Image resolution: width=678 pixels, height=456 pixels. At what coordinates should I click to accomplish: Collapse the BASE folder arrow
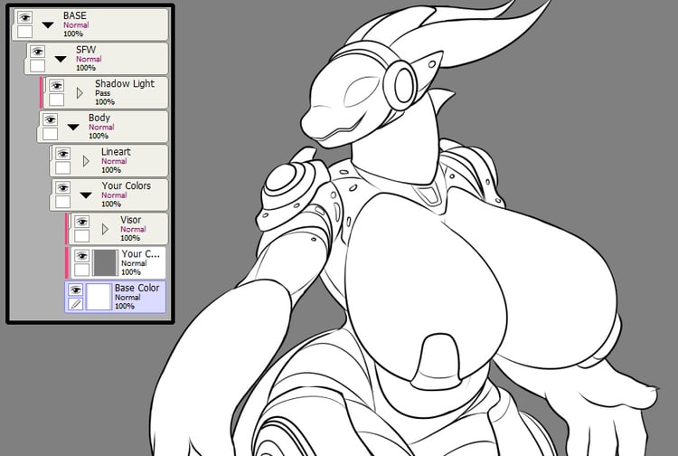coord(48,25)
